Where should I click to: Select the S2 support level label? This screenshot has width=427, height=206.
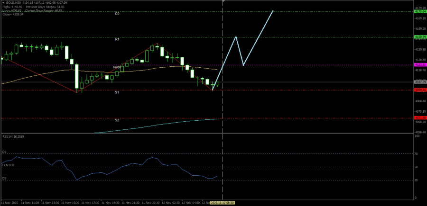pos(117,120)
